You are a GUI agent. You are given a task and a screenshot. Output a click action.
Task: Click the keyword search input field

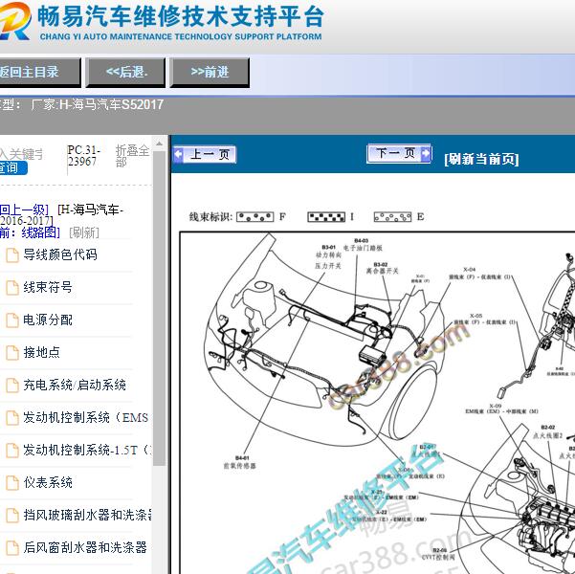[x=22, y=154]
